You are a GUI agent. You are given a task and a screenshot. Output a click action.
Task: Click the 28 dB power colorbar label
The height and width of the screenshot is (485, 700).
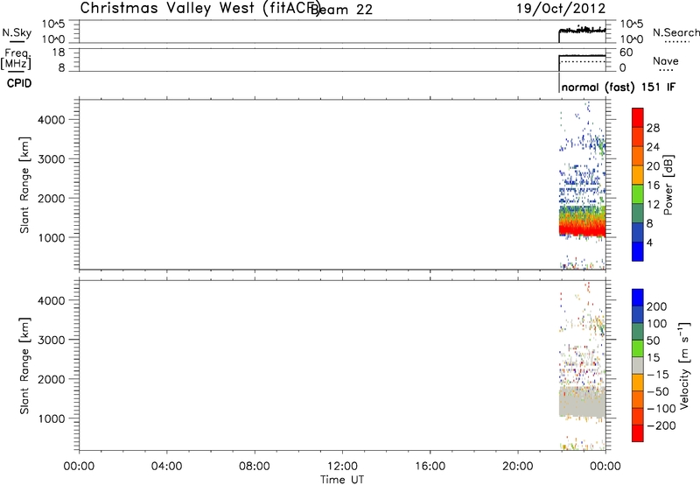tap(653, 128)
